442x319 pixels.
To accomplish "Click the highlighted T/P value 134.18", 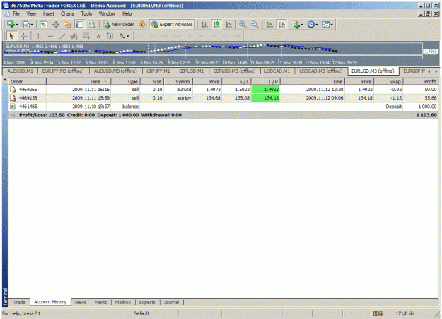I will 265,98.
